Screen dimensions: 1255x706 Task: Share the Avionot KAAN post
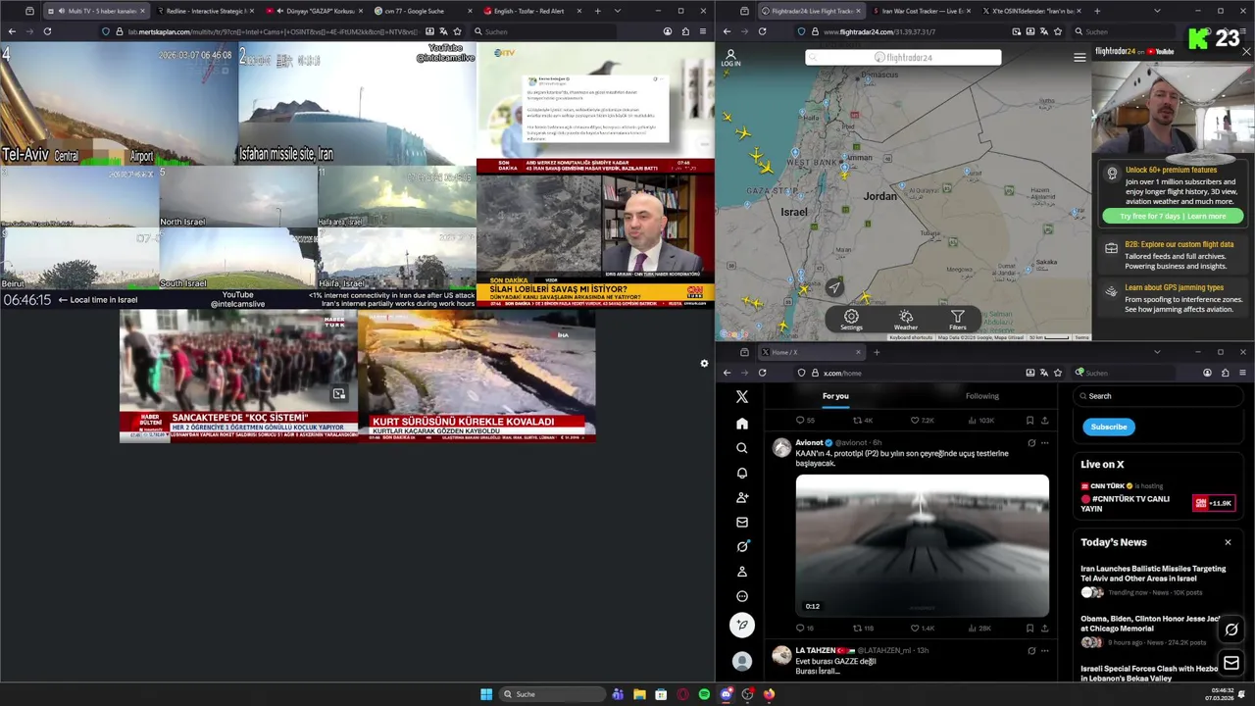coord(1044,628)
